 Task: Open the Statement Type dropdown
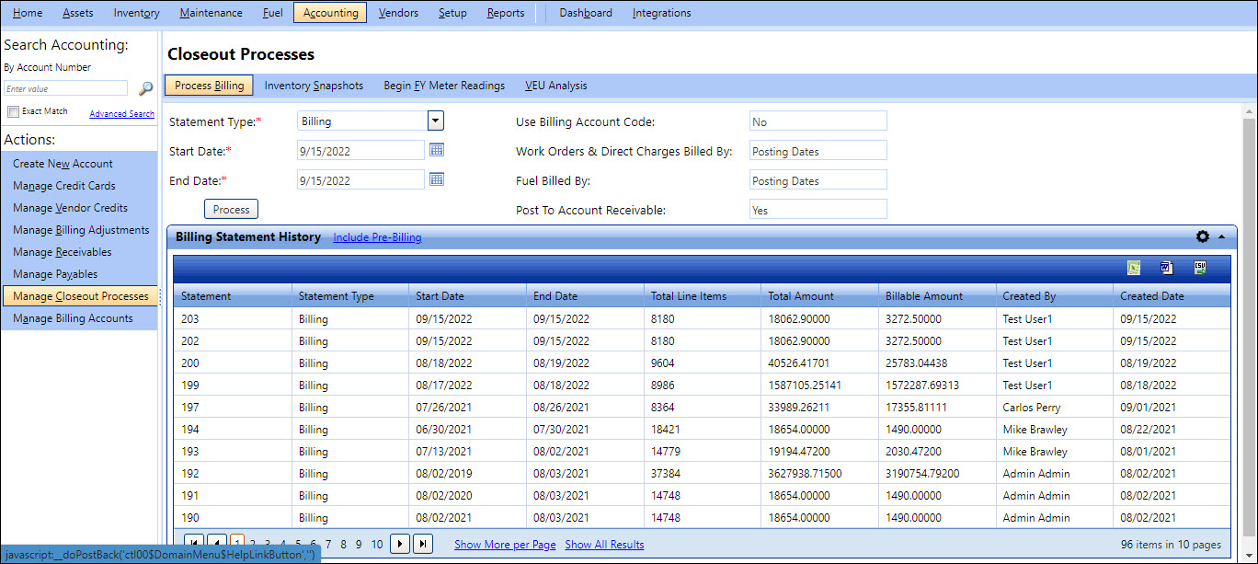pos(436,121)
